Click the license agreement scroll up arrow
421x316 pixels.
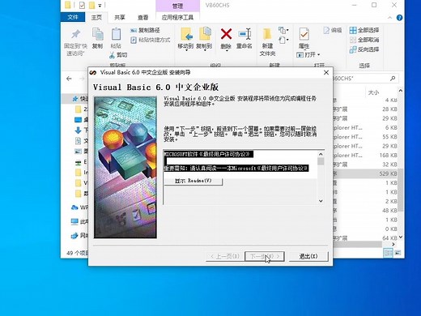321,154
